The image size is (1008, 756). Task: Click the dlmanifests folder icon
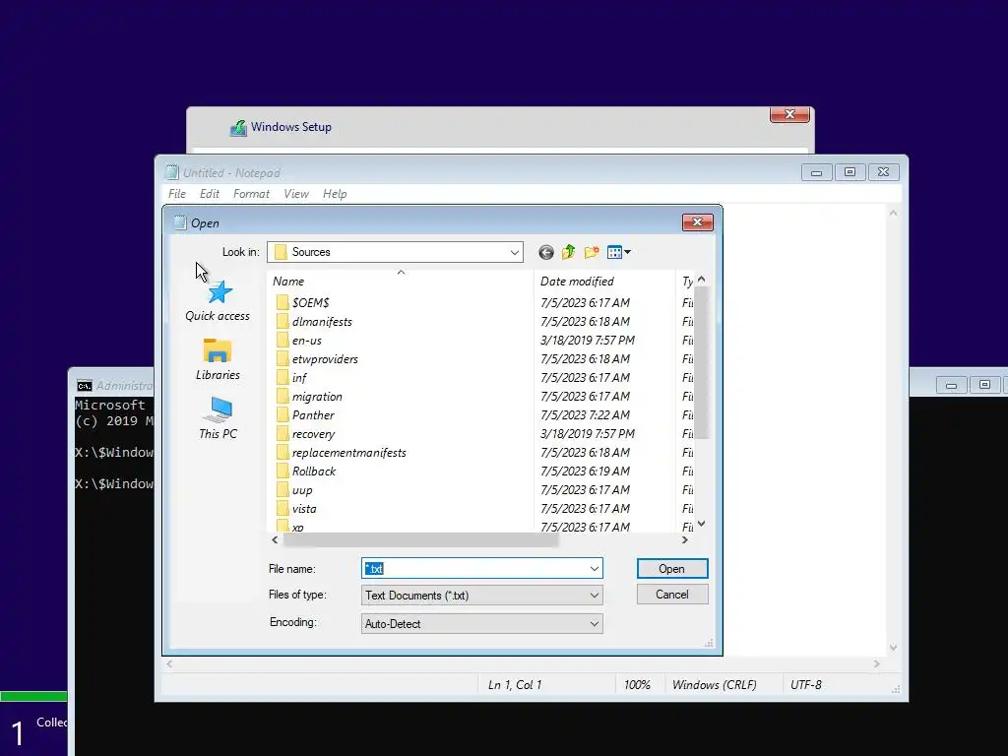tap(282, 322)
